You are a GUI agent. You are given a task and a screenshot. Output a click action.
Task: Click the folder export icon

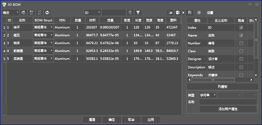[x=170, y=12]
